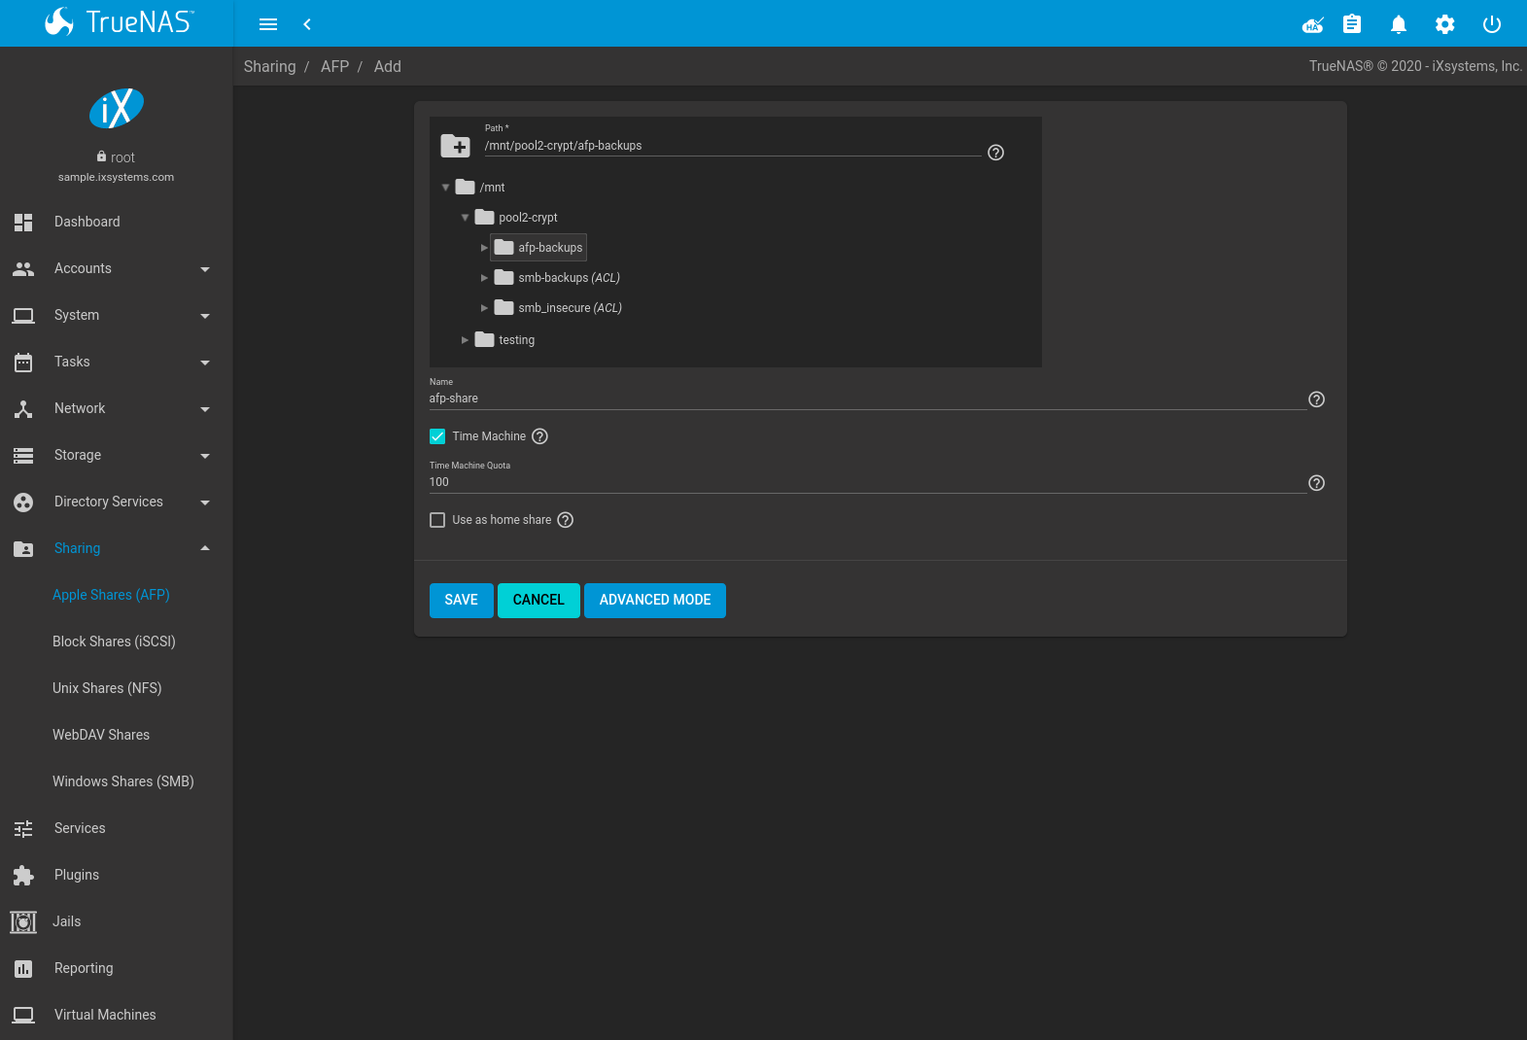
Task: Expand the smb-backups folder node
Action: point(484,278)
